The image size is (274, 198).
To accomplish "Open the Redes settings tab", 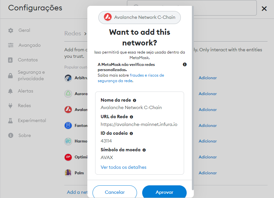I will [24, 105].
